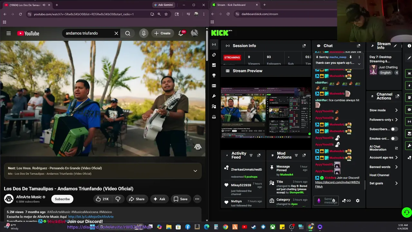Click Host Channel action
The image size is (412, 232).
[x=379, y=175]
